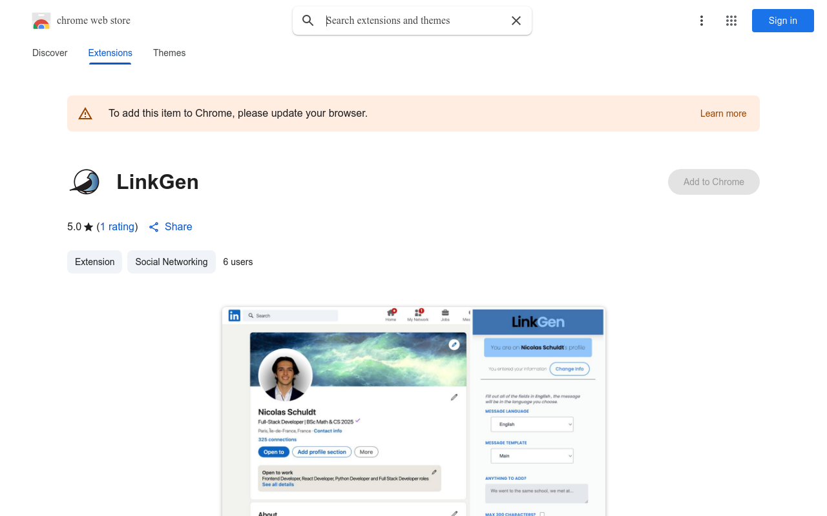827x516 pixels.
Task: Open the Social Networking category chip
Action: pos(171,262)
